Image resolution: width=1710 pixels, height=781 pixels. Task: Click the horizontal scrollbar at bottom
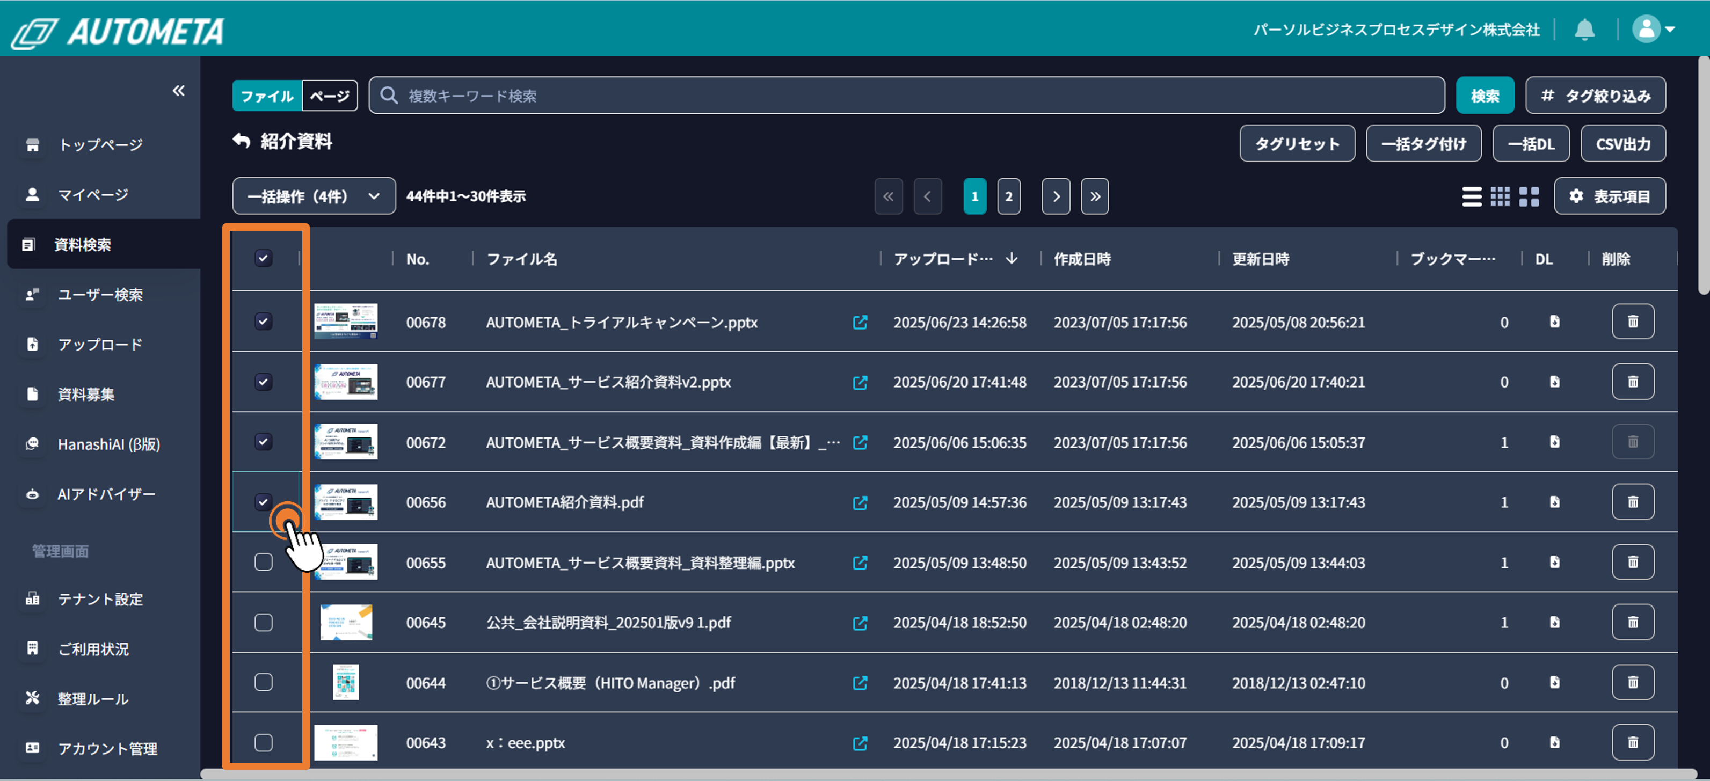(x=949, y=775)
